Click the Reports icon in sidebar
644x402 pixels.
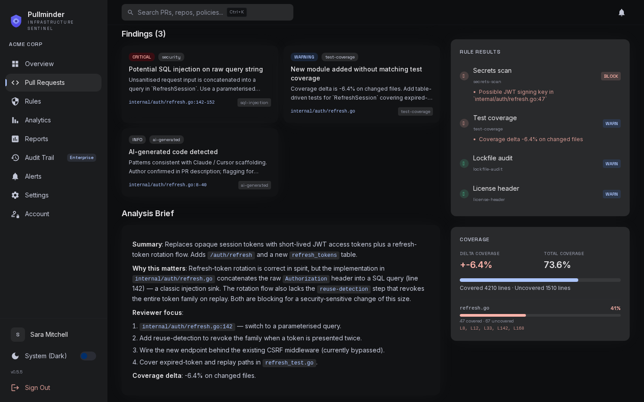(x=15, y=139)
